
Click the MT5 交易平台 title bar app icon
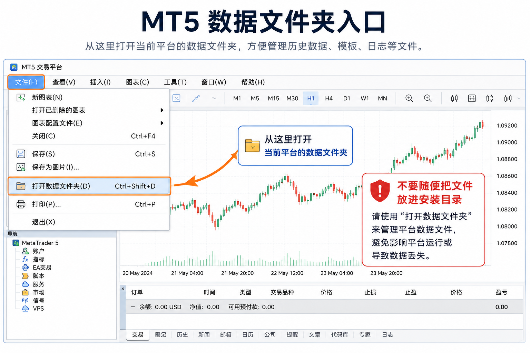(x=14, y=67)
